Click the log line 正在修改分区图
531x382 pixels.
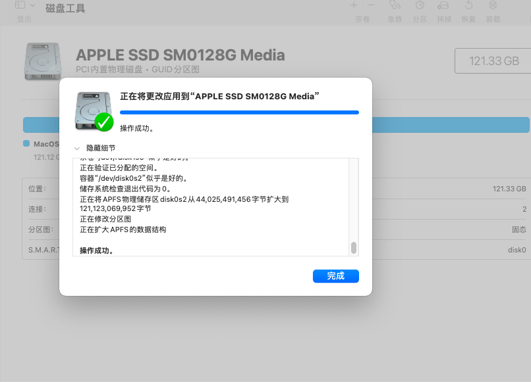coord(105,219)
